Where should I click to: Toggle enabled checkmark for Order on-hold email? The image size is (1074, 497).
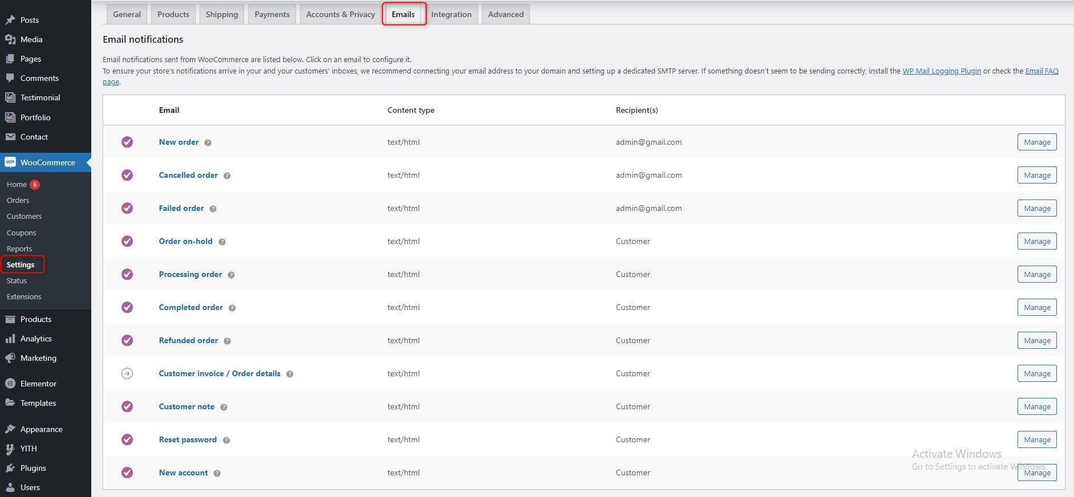coord(127,241)
